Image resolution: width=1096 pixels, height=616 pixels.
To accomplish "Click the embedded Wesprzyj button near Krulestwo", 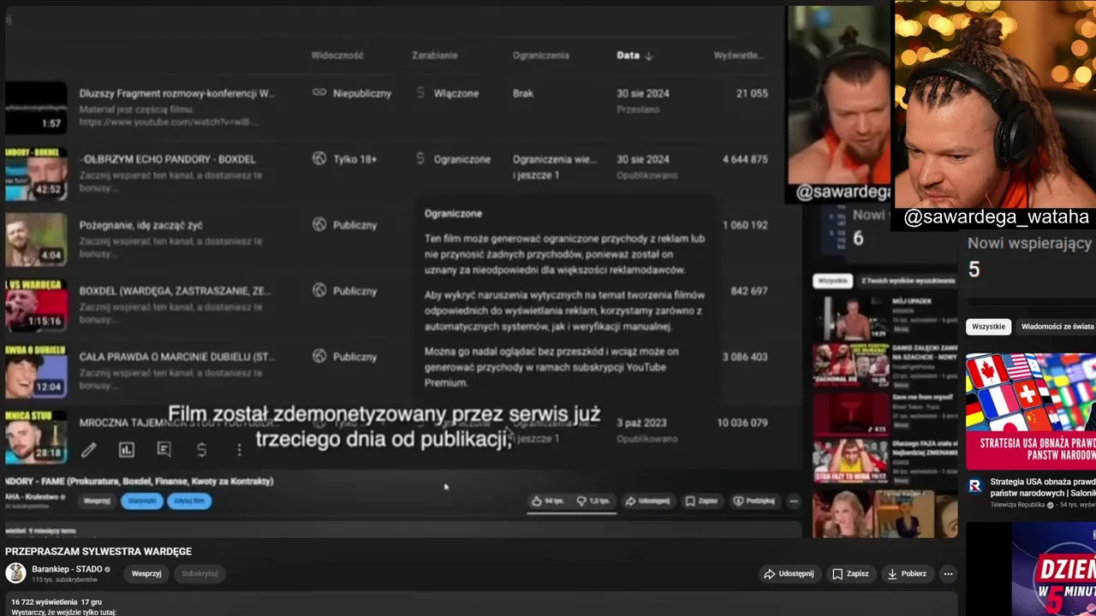I will pyautogui.click(x=97, y=500).
